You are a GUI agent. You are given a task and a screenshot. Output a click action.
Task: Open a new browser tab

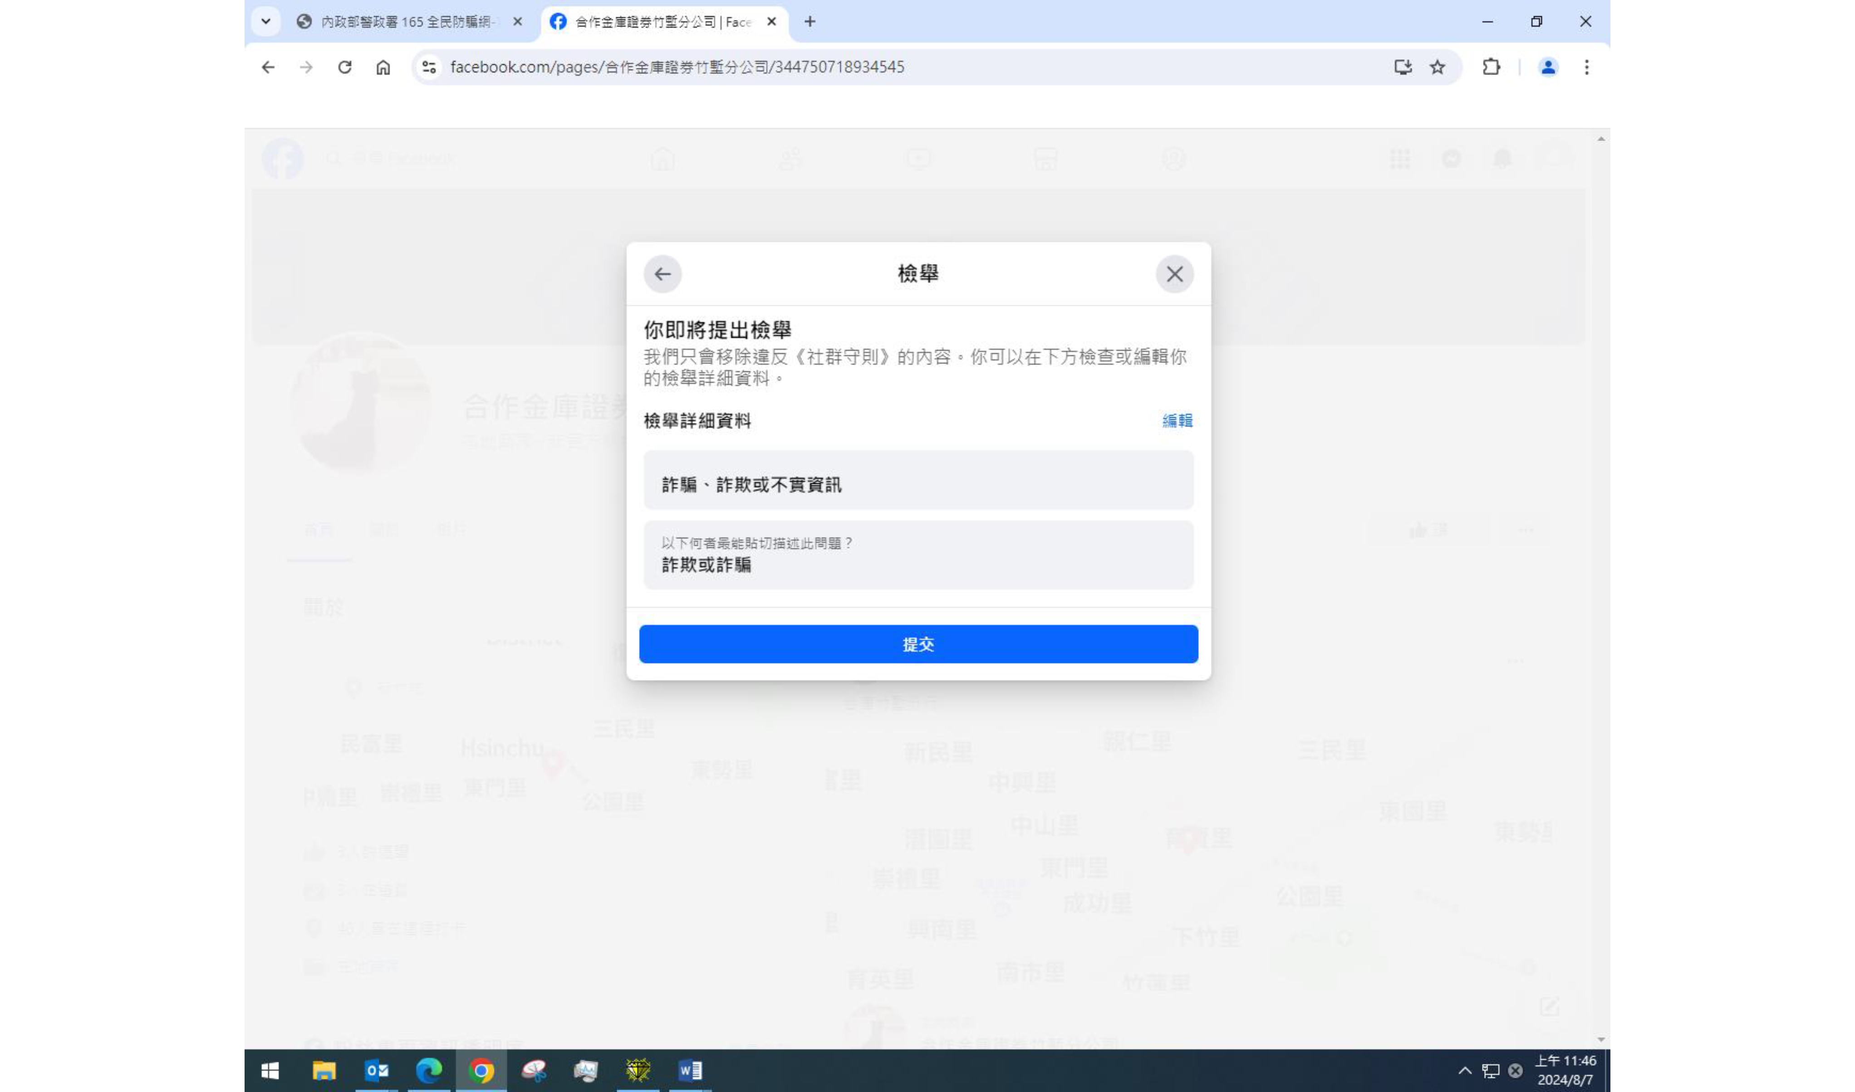coord(810,22)
